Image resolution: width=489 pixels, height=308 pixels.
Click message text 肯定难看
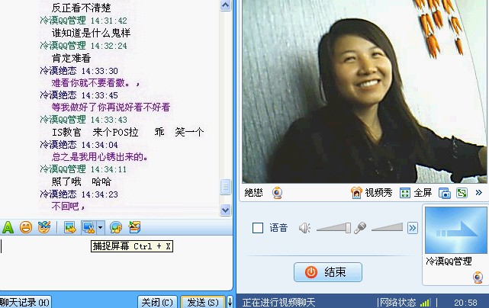pyautogui.click(x=71, y=58)
